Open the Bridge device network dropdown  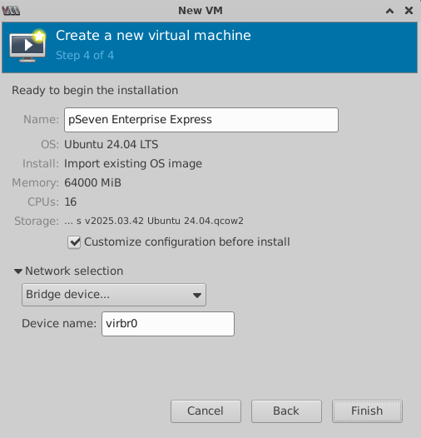point(114,295)
